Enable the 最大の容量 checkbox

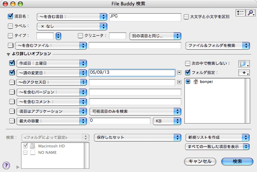click(x=12, y=121)
